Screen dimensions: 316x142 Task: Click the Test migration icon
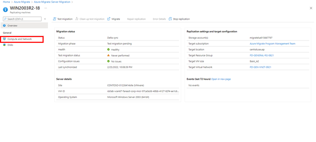(55, 19)
